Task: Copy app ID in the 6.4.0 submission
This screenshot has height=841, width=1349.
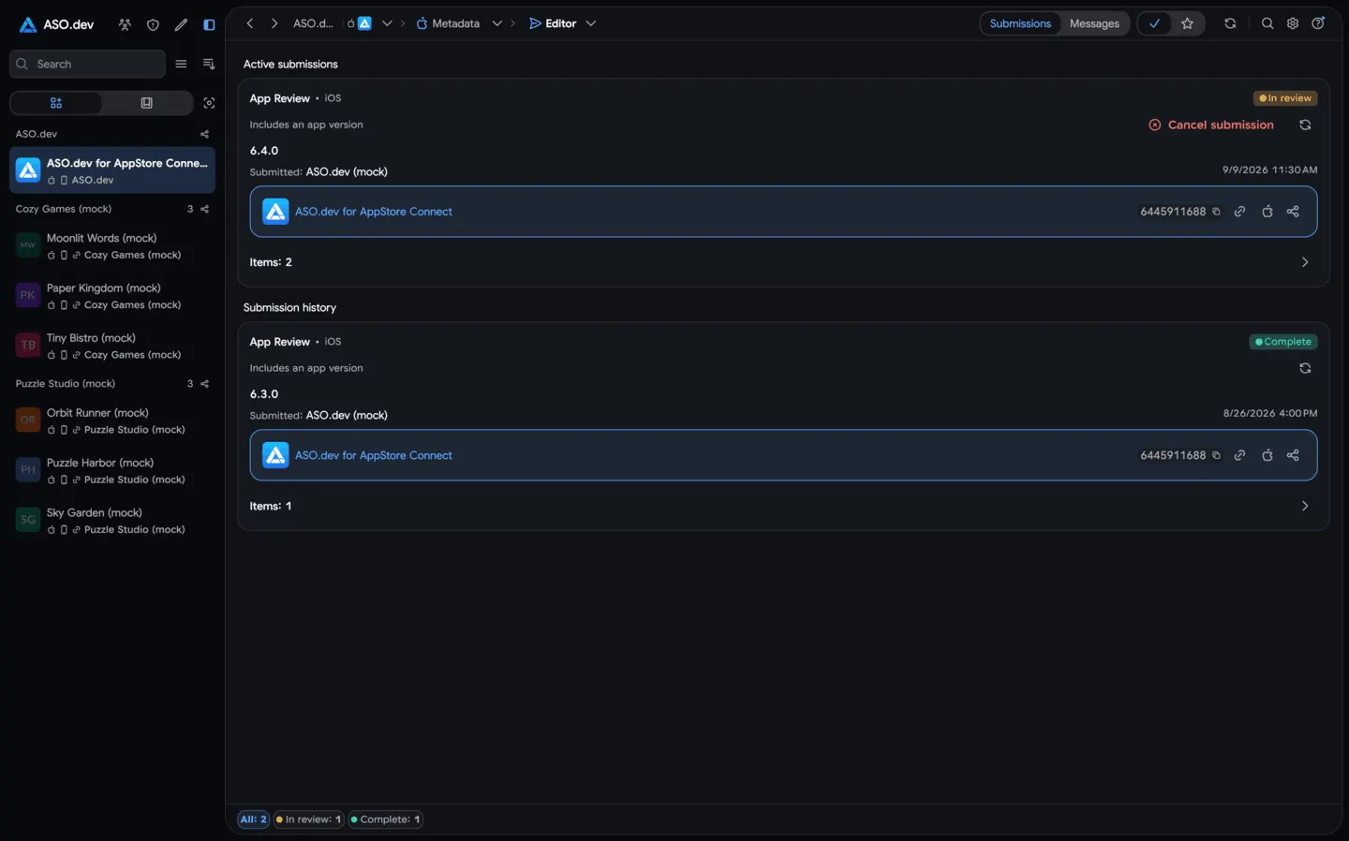Action: coord(1216,212)
